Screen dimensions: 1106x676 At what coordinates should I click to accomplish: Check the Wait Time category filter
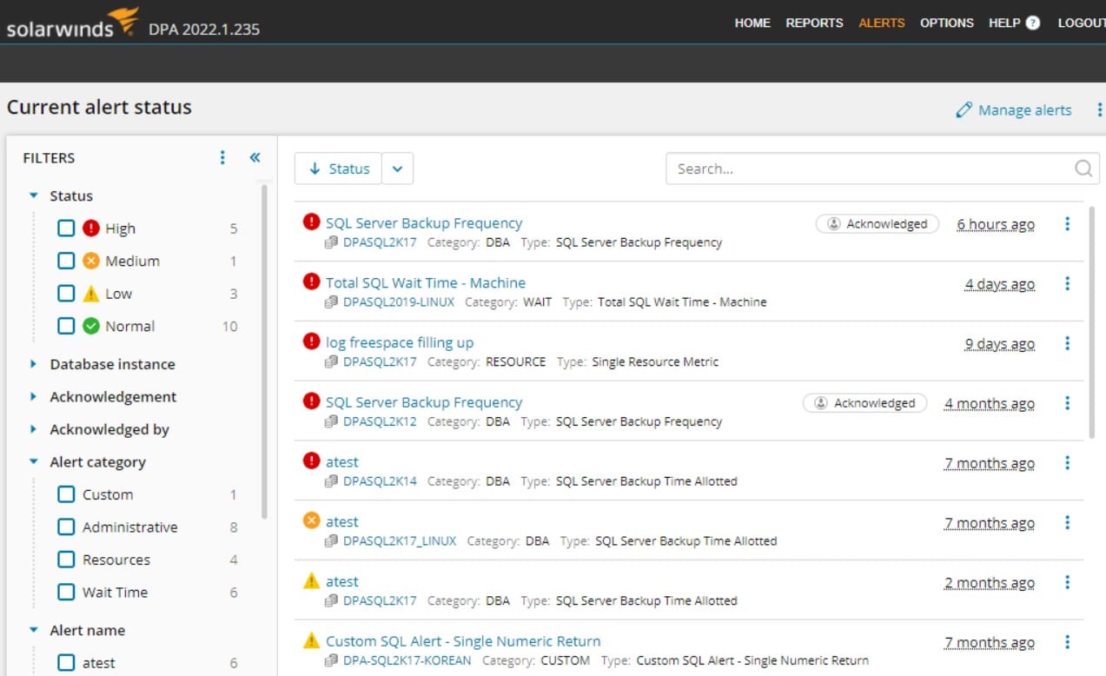tap(66, 592)
